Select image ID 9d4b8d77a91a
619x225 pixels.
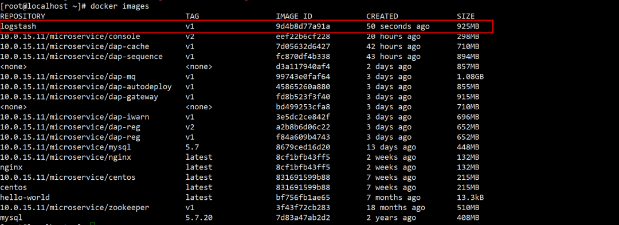pos(303,26)
